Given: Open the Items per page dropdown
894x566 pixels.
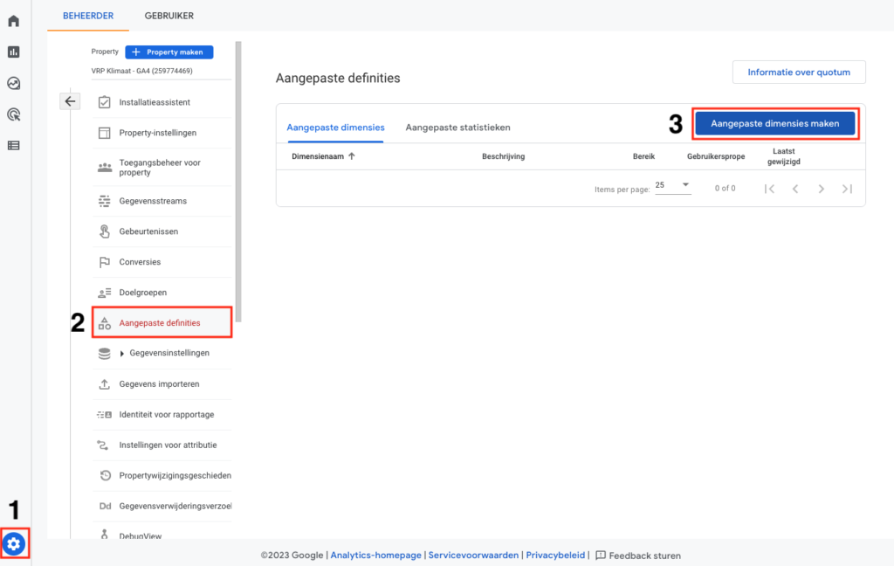Looking at the screenshot, I should click(x=673, y=186).
